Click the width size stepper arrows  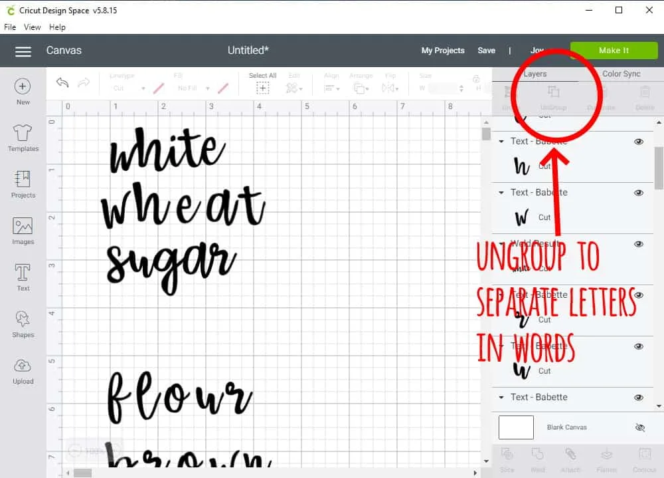461,88
